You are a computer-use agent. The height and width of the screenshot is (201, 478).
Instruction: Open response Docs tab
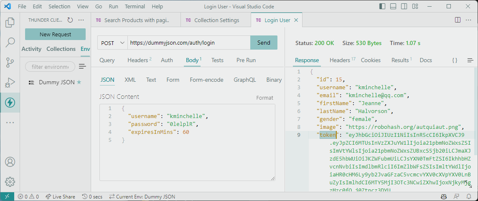(426, 60)
